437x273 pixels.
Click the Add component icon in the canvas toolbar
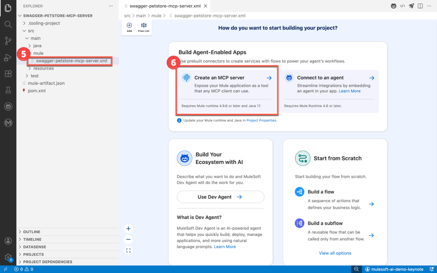129,26
